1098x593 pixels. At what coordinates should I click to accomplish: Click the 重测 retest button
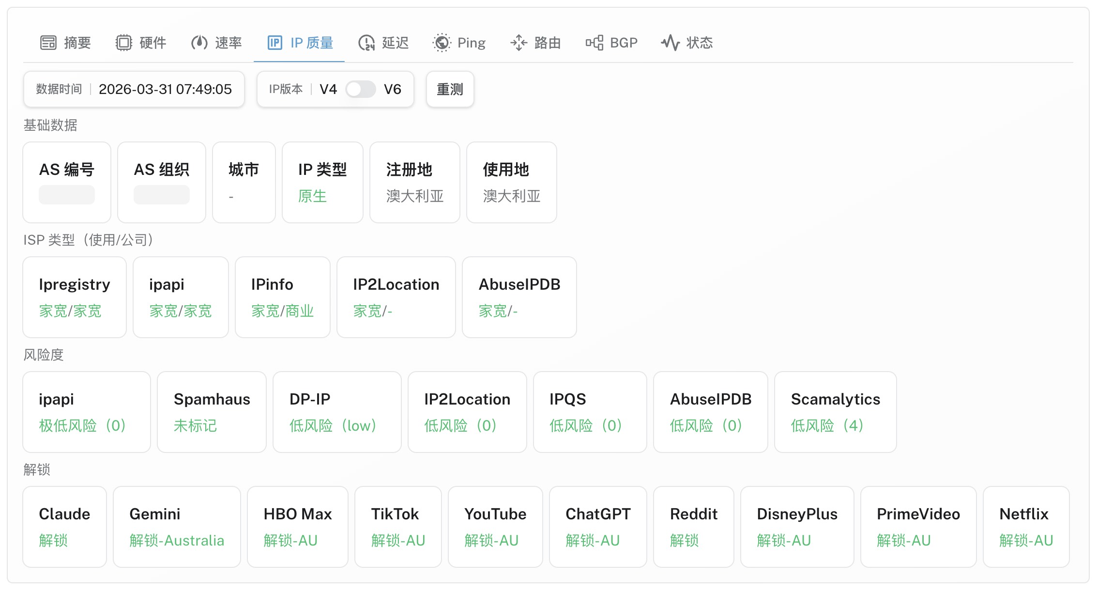450,89
